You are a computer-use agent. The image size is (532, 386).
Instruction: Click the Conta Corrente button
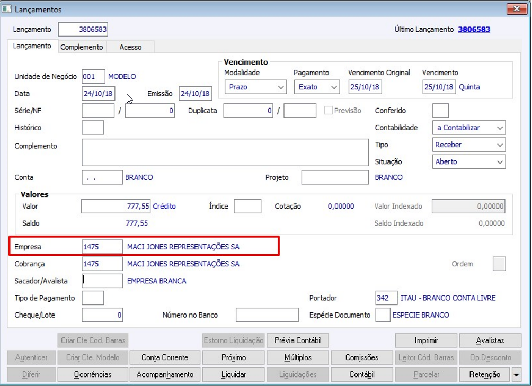click(165, 357)
